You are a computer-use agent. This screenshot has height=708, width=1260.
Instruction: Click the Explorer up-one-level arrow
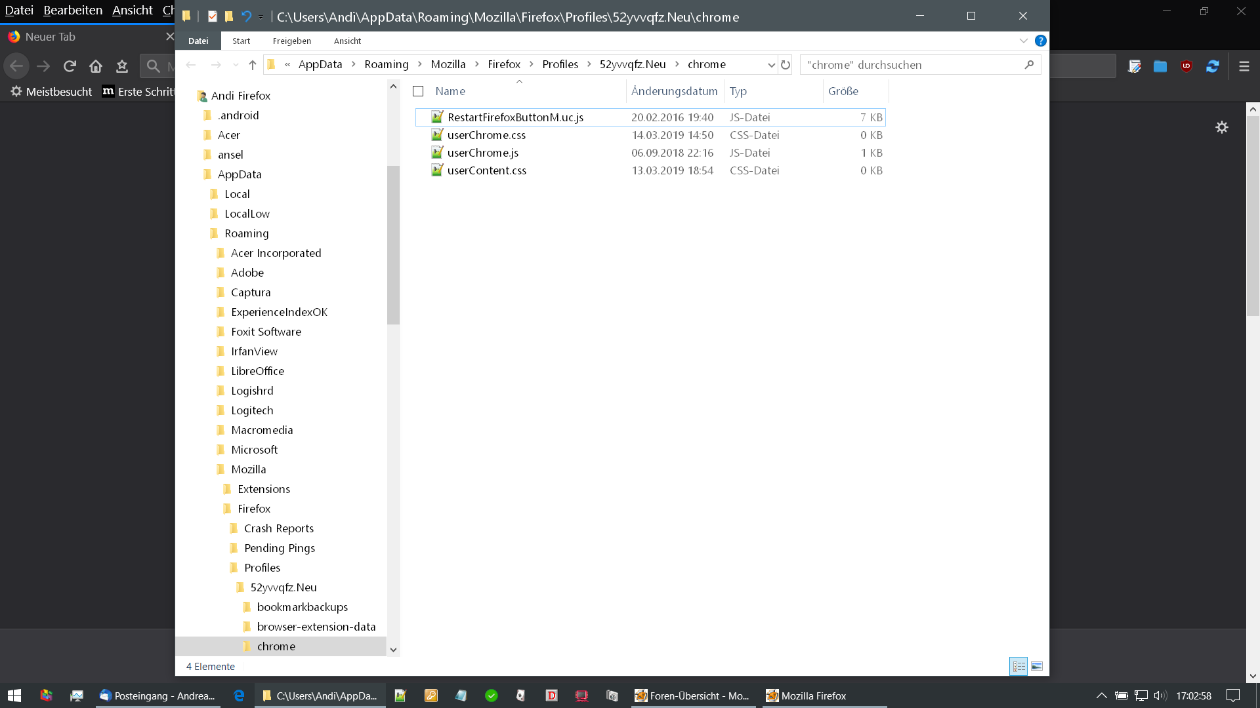click(x=253, y=65)
